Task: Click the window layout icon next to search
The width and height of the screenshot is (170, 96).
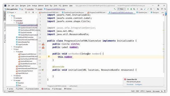Action: [x=162, y=9]
